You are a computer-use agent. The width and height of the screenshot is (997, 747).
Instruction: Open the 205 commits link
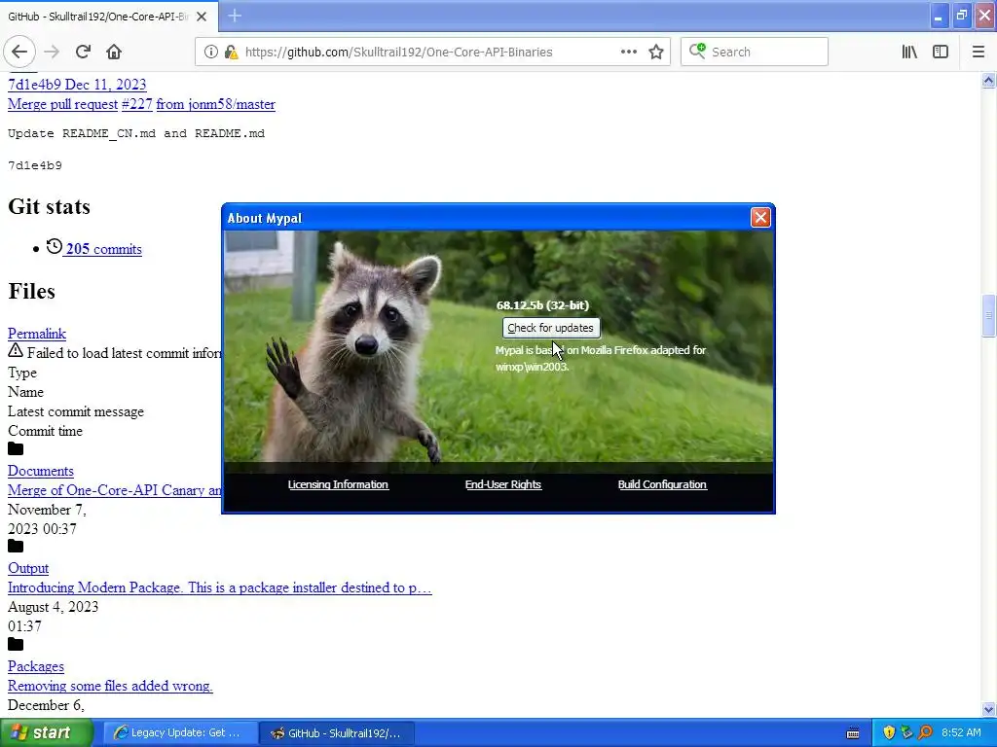pos(103,249)
